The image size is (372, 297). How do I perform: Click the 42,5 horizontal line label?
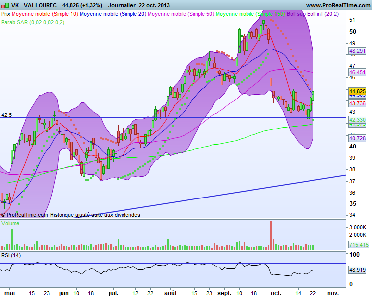tap(6, 115)
